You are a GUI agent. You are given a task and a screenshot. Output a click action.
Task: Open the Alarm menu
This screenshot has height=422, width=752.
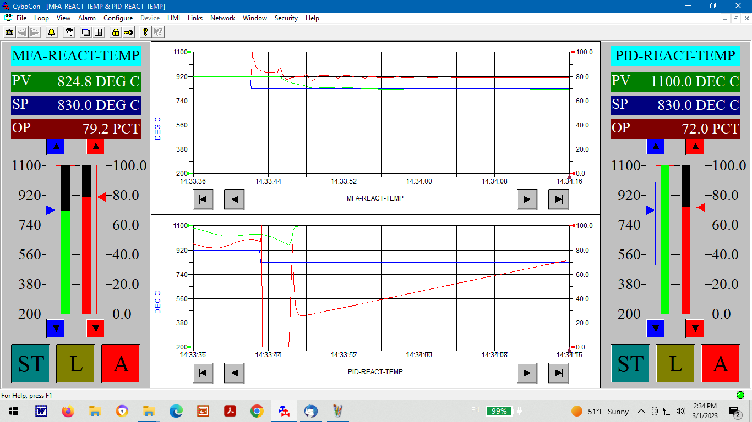pos(87,18)
